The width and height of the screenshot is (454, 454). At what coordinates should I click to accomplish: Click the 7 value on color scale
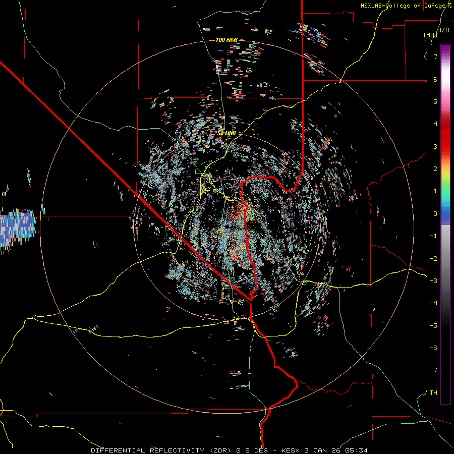coord(435,56)
